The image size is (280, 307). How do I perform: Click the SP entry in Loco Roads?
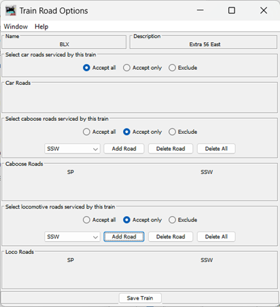[71, 260]
